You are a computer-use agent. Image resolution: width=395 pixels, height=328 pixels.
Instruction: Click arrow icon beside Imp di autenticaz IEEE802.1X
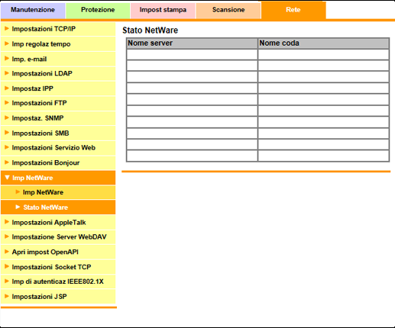coord(7,281)
